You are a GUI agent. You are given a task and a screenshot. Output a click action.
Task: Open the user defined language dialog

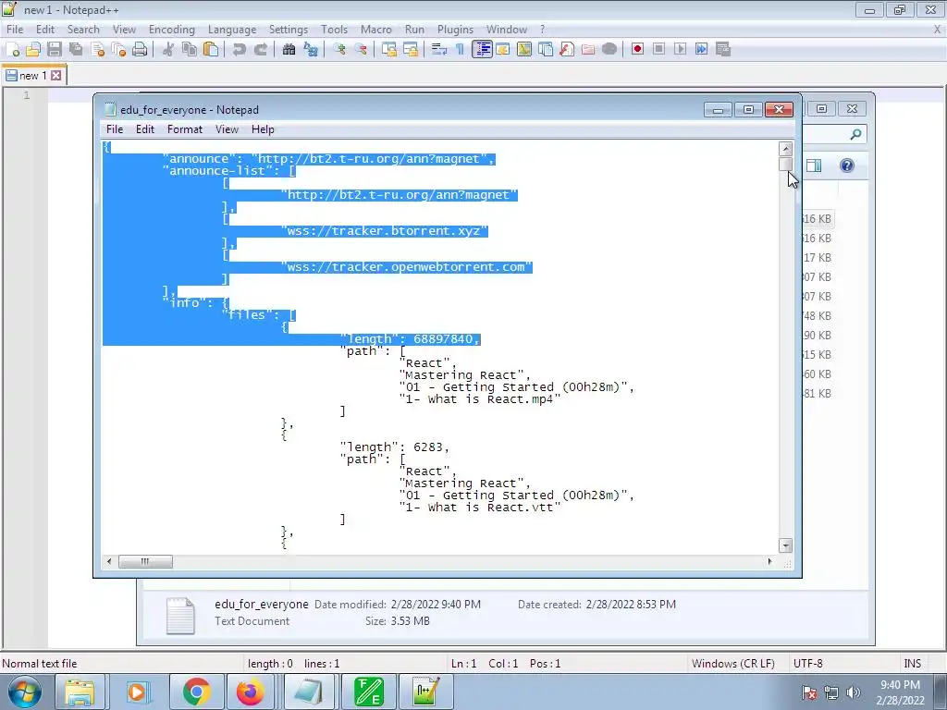pyautogui.click(x=503, y=50)
